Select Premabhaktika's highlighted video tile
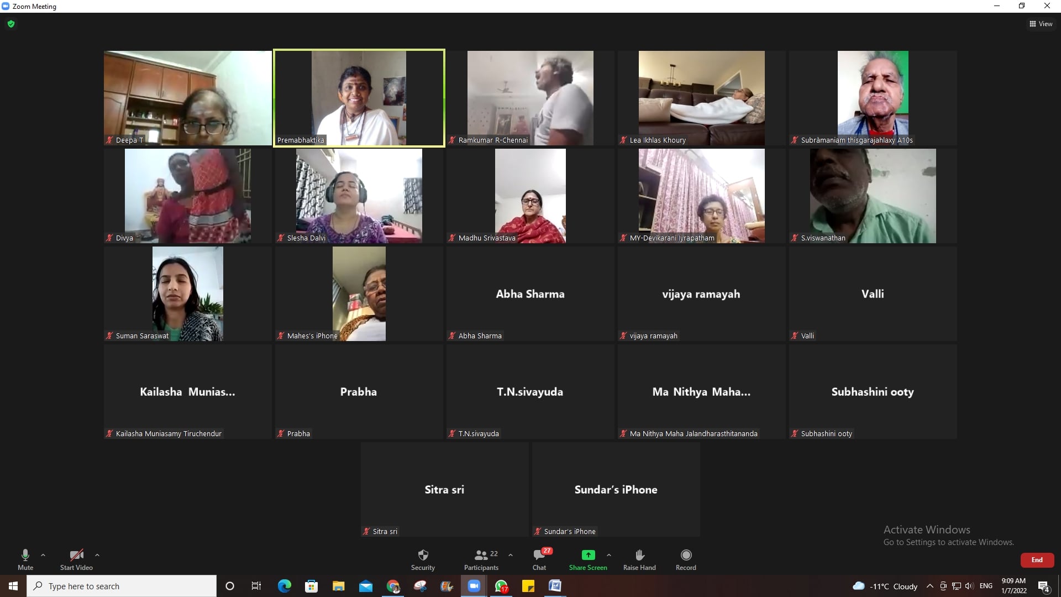1061x597 pixels. tap(359, 98)
